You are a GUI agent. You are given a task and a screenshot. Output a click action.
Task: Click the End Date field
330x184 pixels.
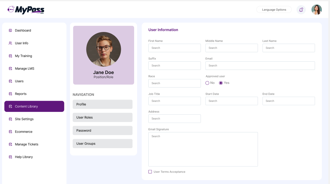coord(289,101)
